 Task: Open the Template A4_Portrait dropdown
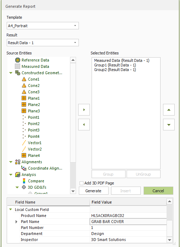coord(43,26)
